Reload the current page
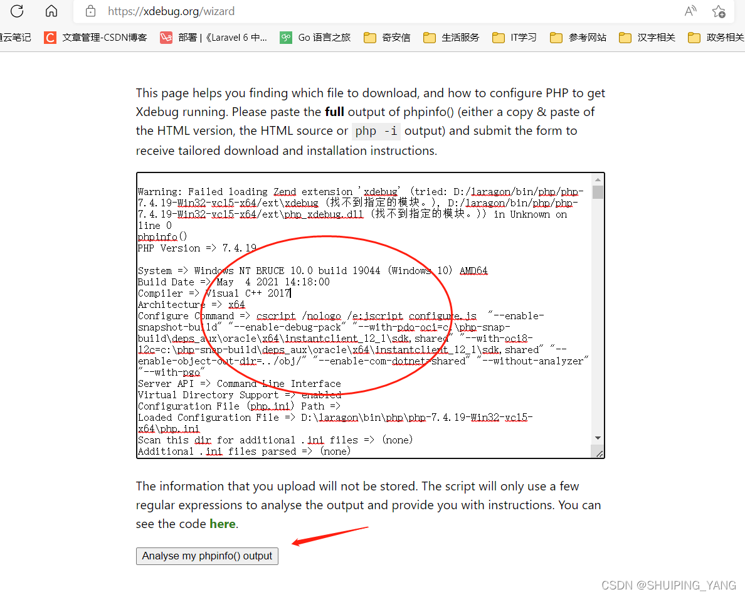745x597 pixels. pyautogui.click(x=17, y=11)
